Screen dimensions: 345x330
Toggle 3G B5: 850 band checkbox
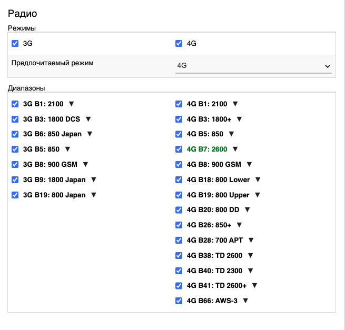[15, 149]
